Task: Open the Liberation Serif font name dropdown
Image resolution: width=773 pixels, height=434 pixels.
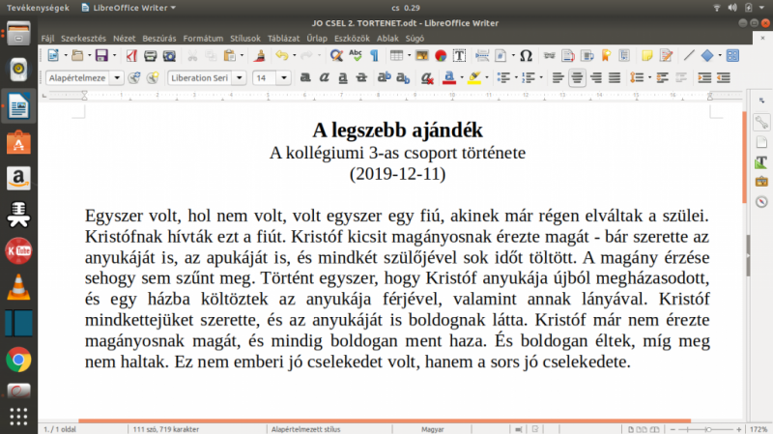Action: point(240,77)
